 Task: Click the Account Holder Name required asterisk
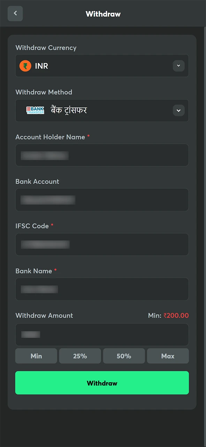coord(88,137)
